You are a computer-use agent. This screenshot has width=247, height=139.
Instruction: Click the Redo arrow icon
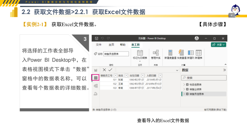(108, 38)
